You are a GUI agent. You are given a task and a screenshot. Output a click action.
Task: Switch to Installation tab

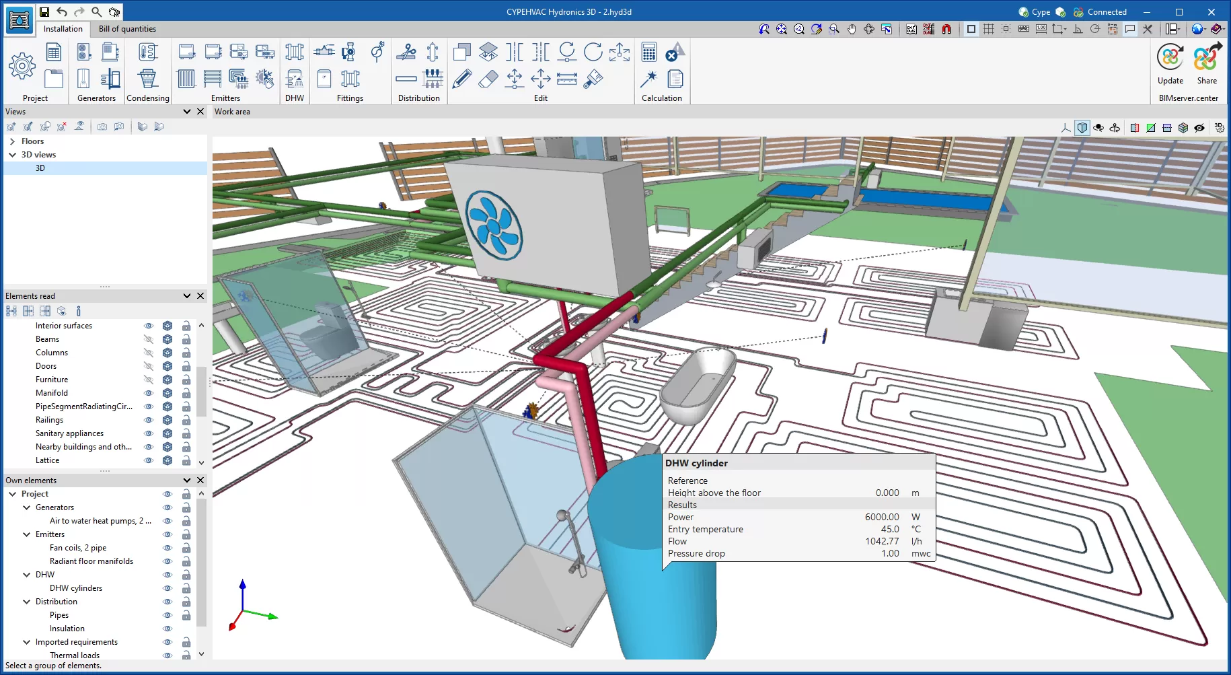pyautogui.click(x=63, y=29)
